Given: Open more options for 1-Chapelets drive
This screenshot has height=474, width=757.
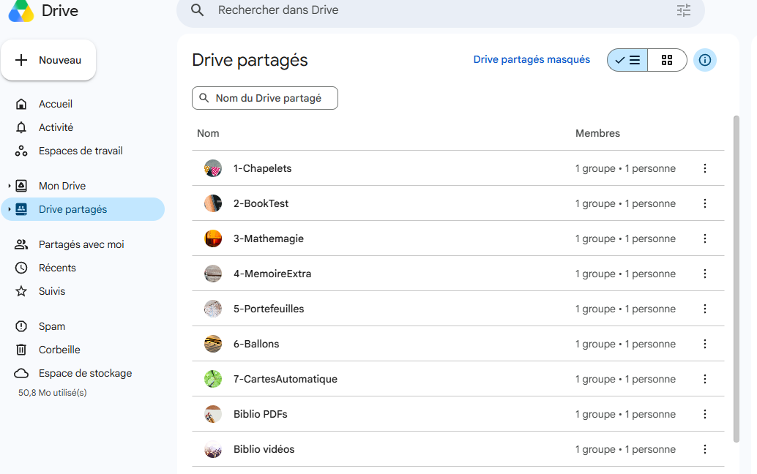Looking at the screenshot, I should tap(704, 168).
